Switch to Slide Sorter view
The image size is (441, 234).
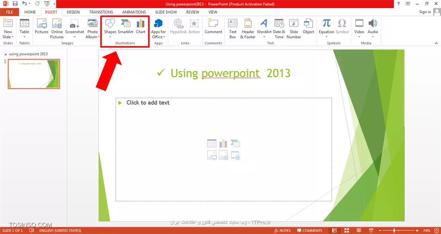347,231
